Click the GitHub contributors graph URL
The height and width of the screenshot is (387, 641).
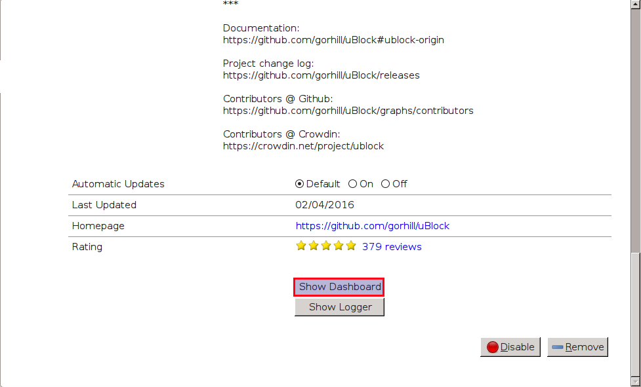(x=348, y=111)
